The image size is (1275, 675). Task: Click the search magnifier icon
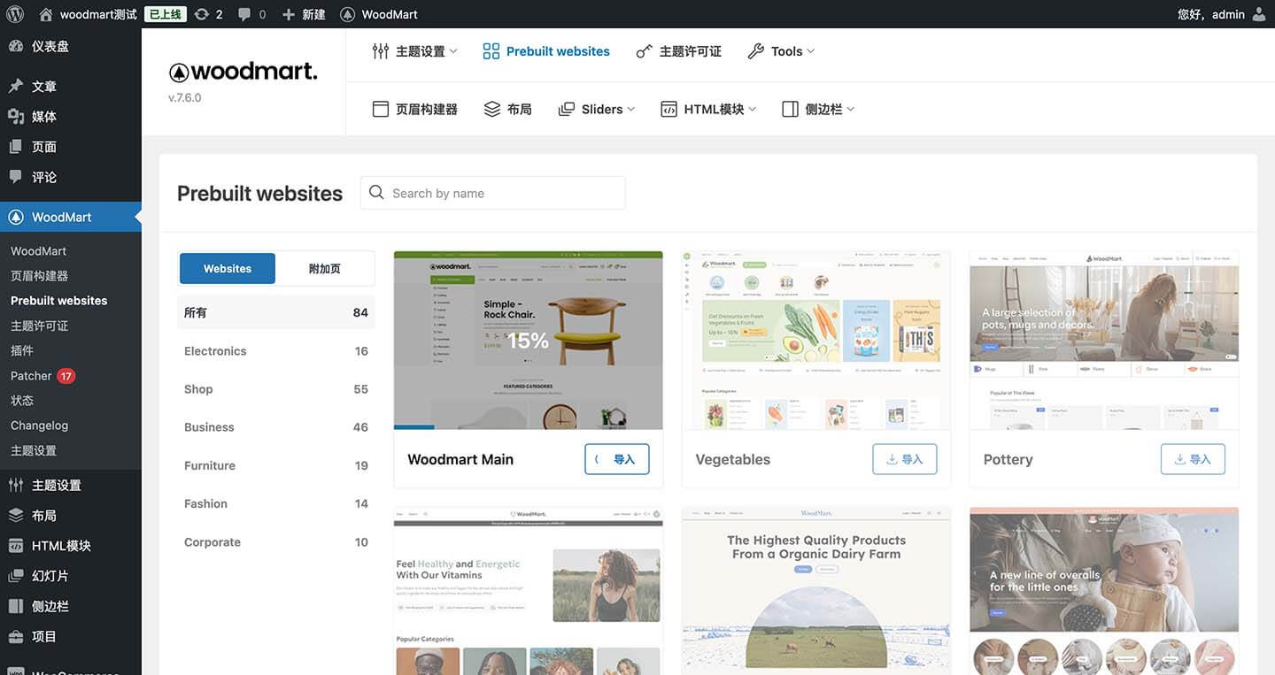[377, 193]
